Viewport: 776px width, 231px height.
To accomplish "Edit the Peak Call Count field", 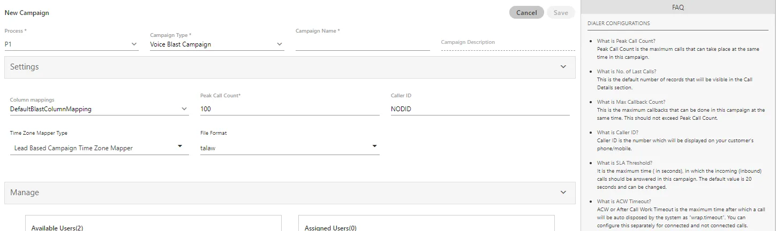I will [x=290, y=109].
